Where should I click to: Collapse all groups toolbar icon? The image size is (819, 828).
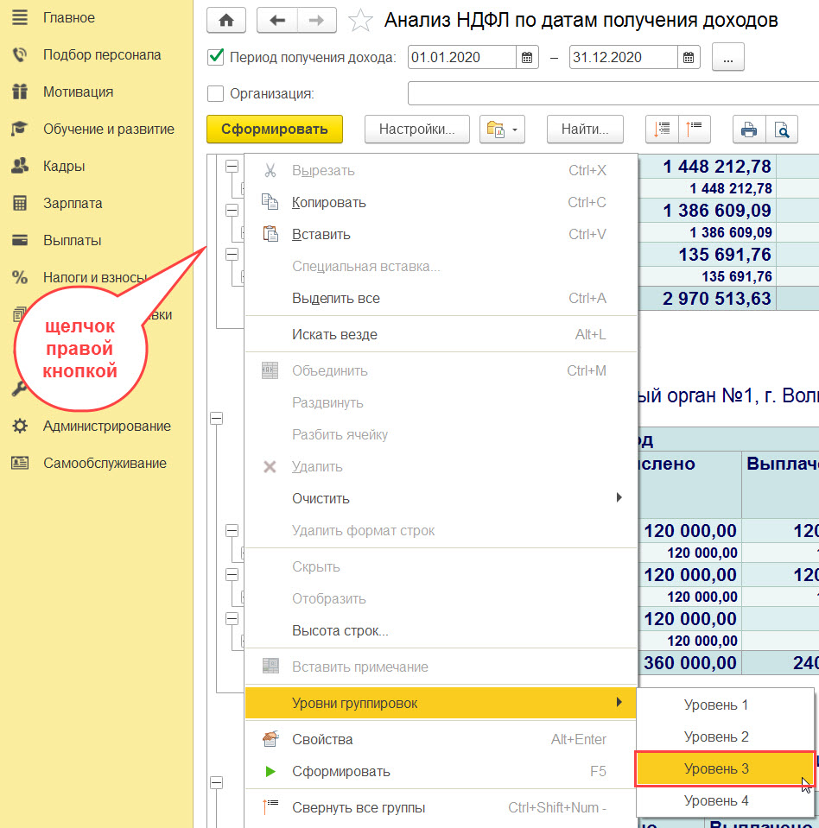(x=695, y=130)
